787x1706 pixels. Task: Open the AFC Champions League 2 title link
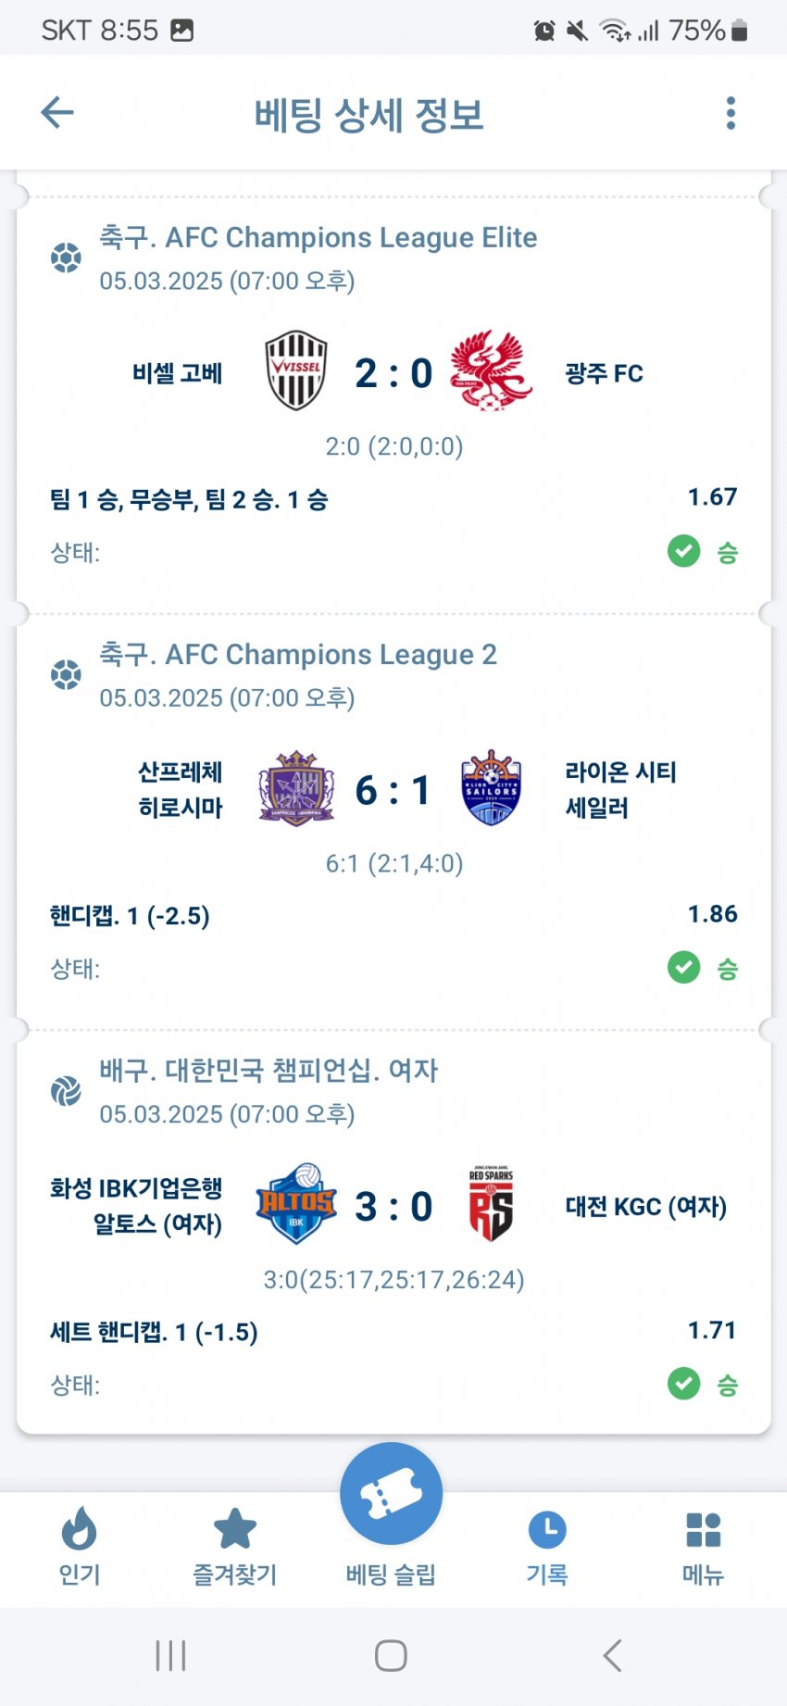[x=298, y=655]
